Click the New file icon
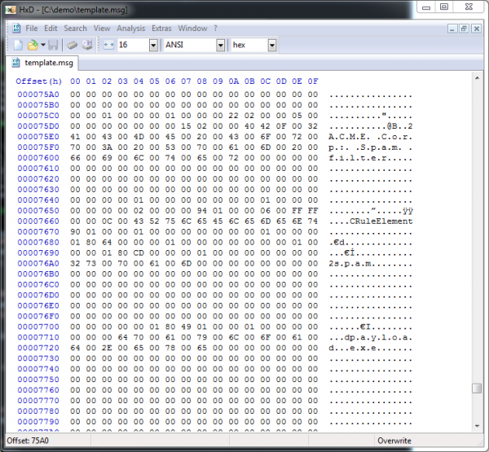Viewport: 489px width, 452px height. point(18,46)
